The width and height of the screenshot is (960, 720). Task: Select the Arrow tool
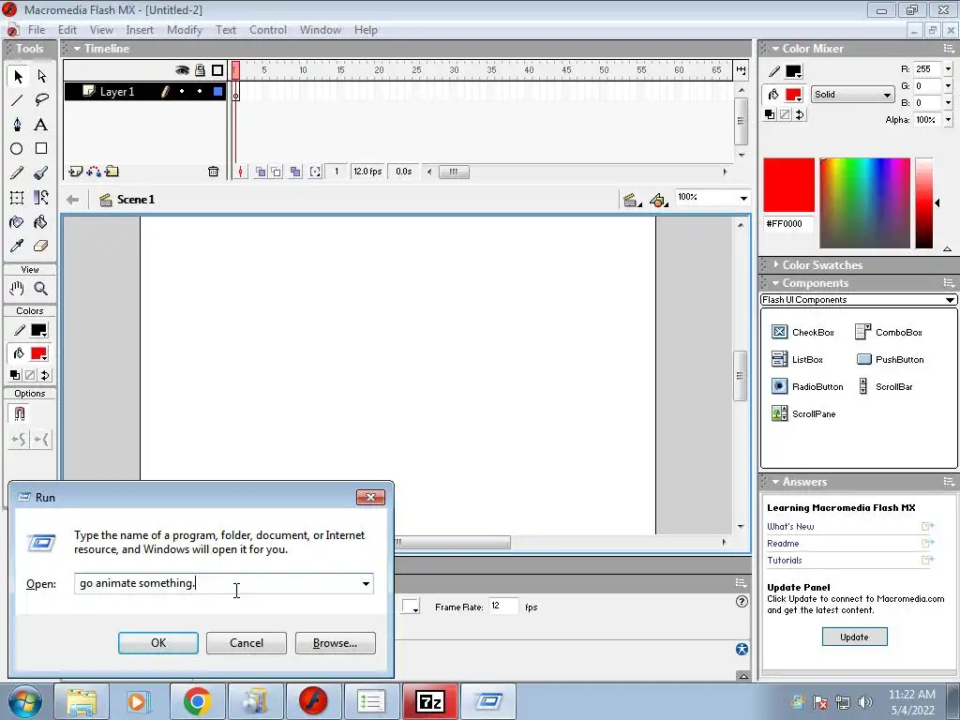pyautogui.click(x=17, y=76)
